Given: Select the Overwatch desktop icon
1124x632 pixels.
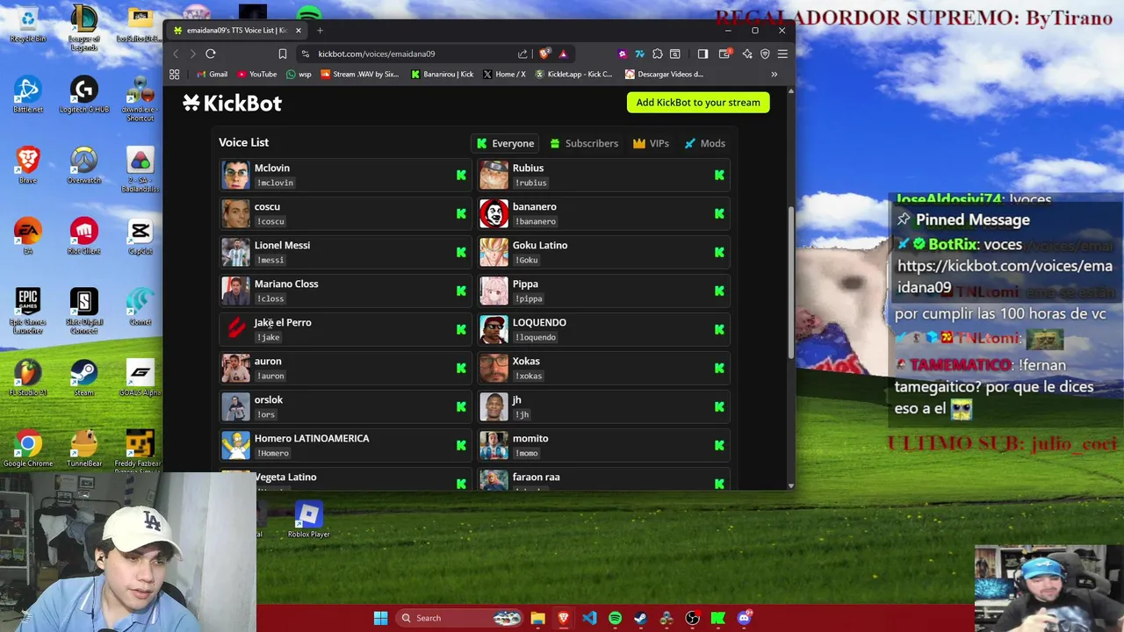Looking at the screenshot, I should 83,165.
